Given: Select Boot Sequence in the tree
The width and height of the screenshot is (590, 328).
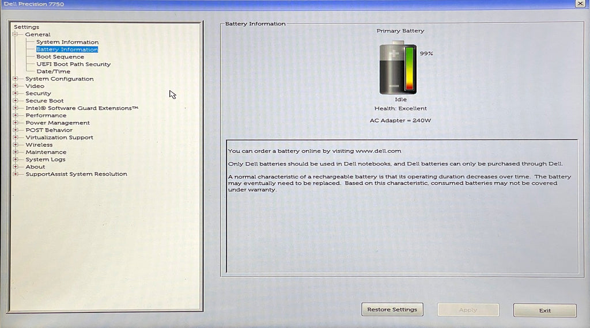Looking at the screenshot, I should pos(60,57).
